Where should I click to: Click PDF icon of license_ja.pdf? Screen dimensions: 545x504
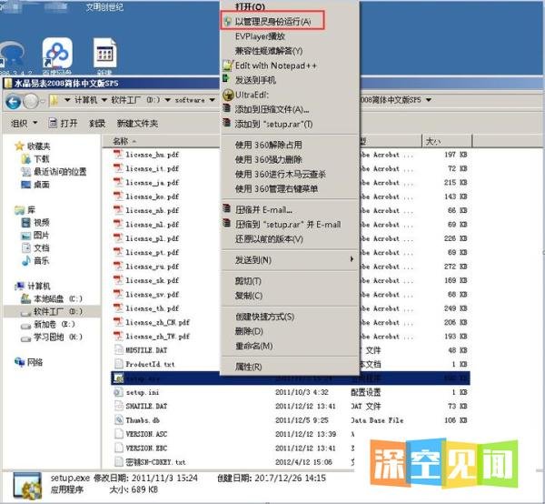click(118, 182)
